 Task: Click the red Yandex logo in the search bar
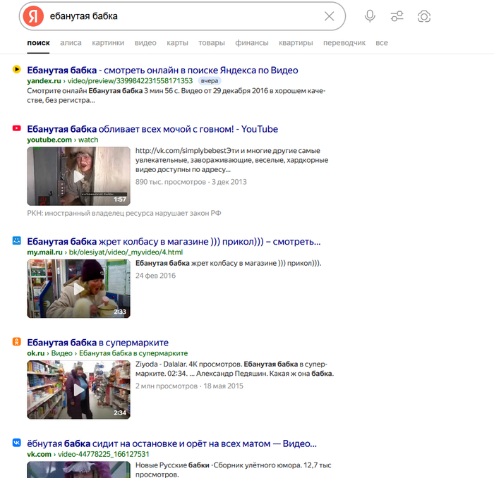[33, 16]
